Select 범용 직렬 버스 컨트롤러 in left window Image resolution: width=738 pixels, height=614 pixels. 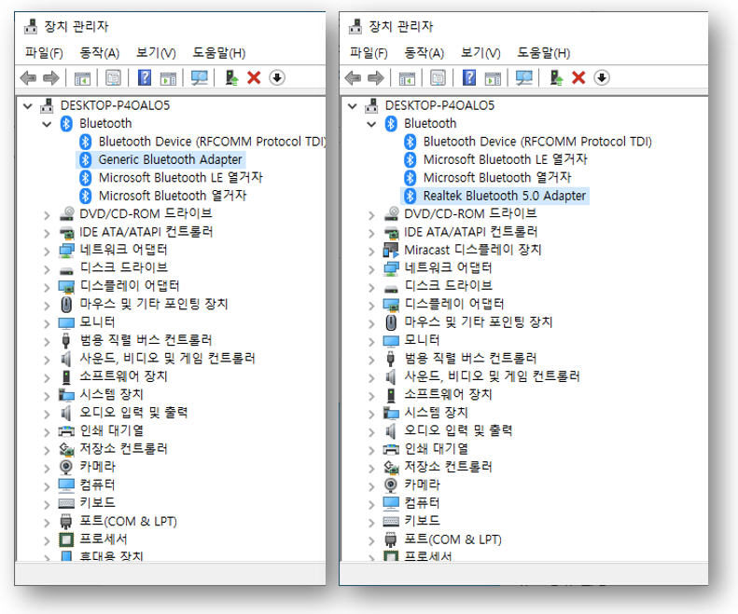146,340
